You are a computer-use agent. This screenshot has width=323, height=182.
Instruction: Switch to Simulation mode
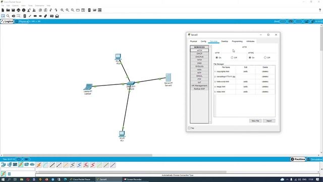click(x=314, y=159)
